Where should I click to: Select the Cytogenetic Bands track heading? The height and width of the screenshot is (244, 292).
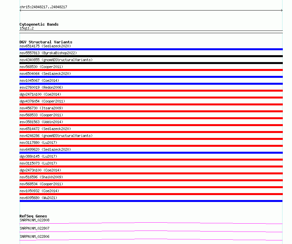click(39, 24)
